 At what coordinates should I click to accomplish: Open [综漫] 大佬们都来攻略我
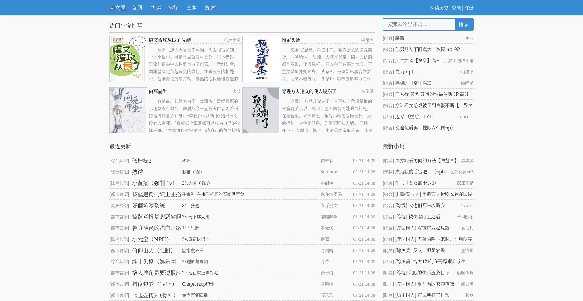pos(420,206)
